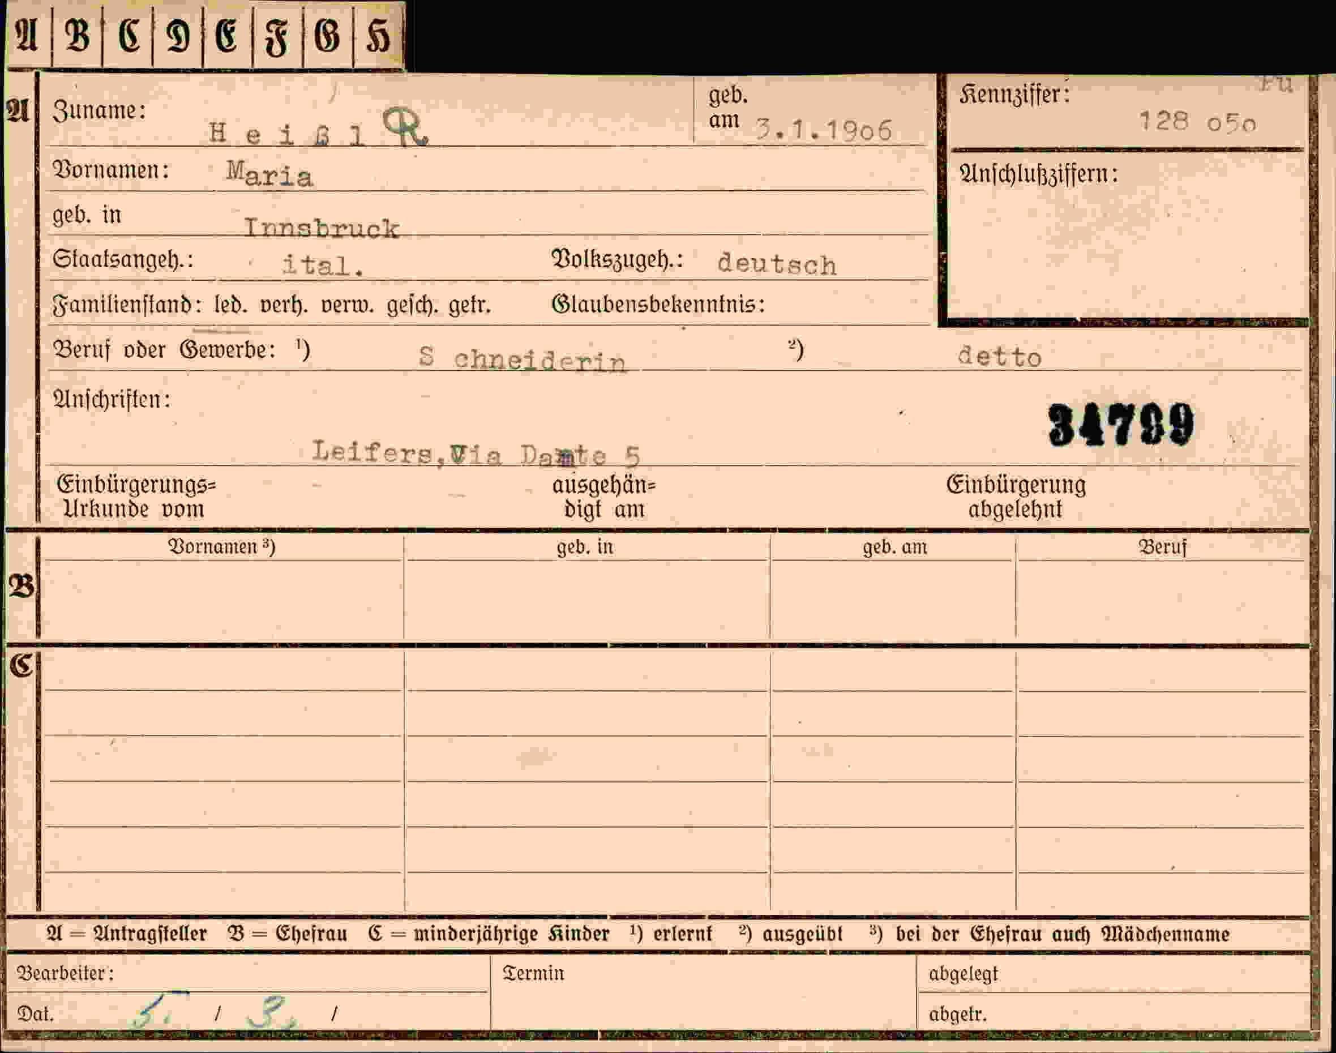Click the "Zuname:" field label
Viewport: 1336px width, 1053px height.
99,111
